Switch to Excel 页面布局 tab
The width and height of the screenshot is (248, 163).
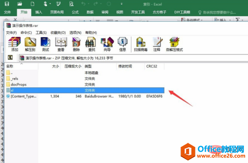[x=57, y=12]
